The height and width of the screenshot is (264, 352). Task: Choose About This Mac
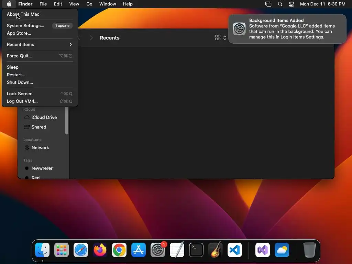pyautogui.click(x=40, y=14)
